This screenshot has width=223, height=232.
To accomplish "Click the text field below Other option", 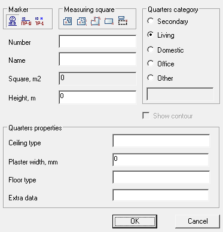I will pyautogui.click(x=180, y=94).
